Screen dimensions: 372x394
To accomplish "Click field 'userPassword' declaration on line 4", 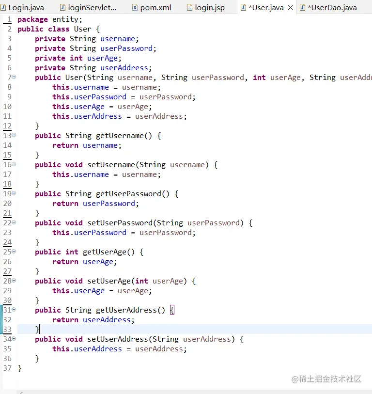I will (126, 48).
